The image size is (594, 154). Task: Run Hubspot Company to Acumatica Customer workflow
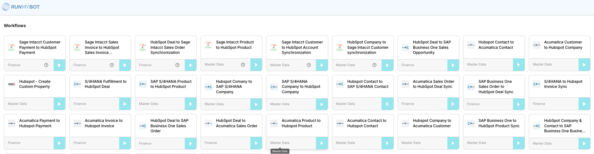(453, 143)
